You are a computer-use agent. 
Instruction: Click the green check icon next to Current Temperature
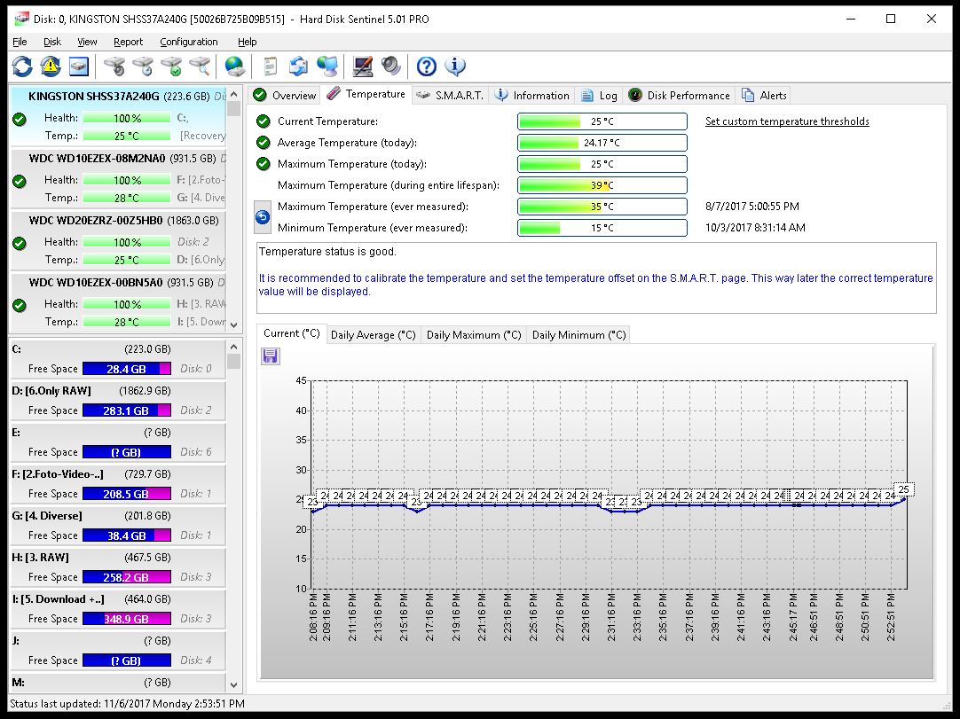(264, 121)
